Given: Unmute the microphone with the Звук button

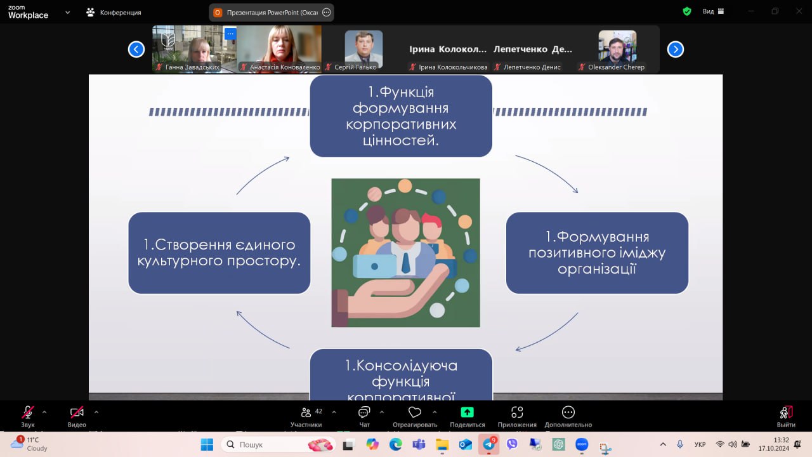Looking at the screenshot, I should (28, 416).
